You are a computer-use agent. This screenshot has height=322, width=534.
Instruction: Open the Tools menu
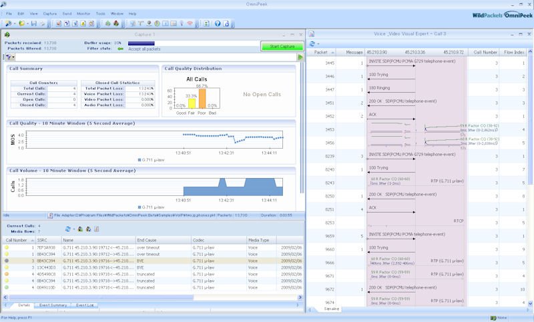coord(101,13)
